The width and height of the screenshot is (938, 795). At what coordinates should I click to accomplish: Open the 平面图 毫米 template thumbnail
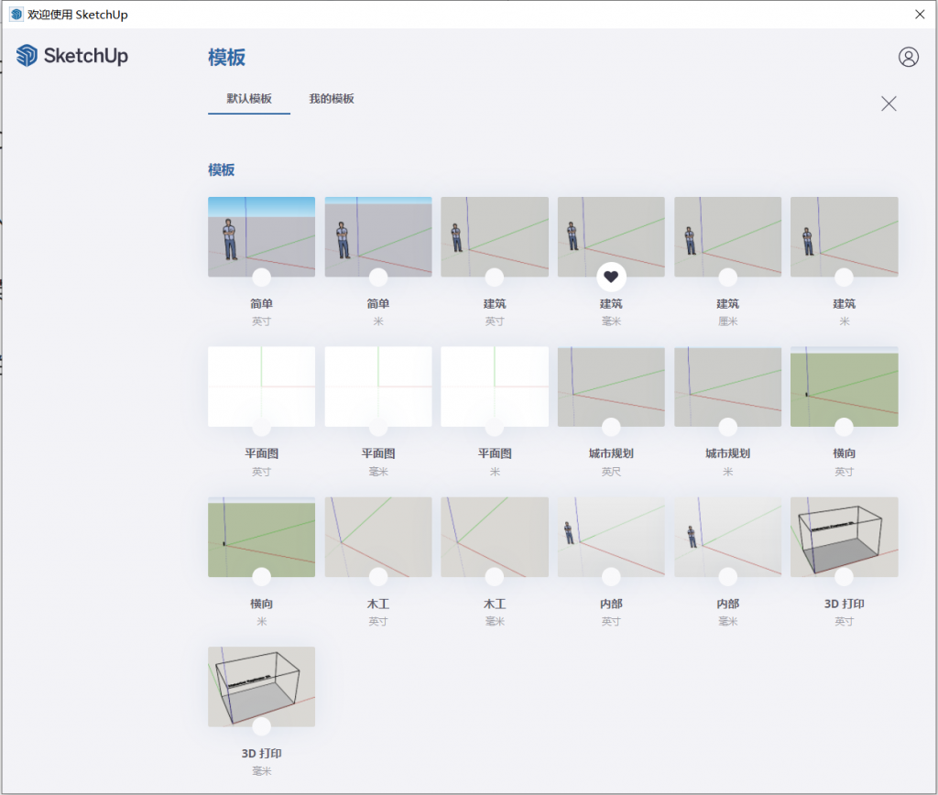[x=378, y=387]
